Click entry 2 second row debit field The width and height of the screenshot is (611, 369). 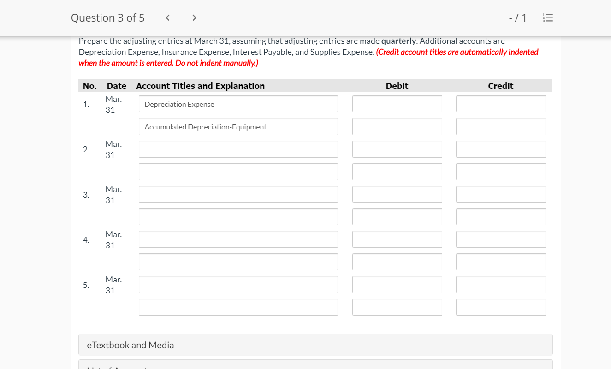[397, 172]
